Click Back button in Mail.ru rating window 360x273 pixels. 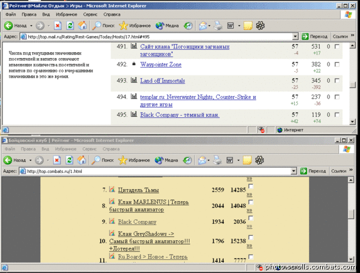coord(15,26)
